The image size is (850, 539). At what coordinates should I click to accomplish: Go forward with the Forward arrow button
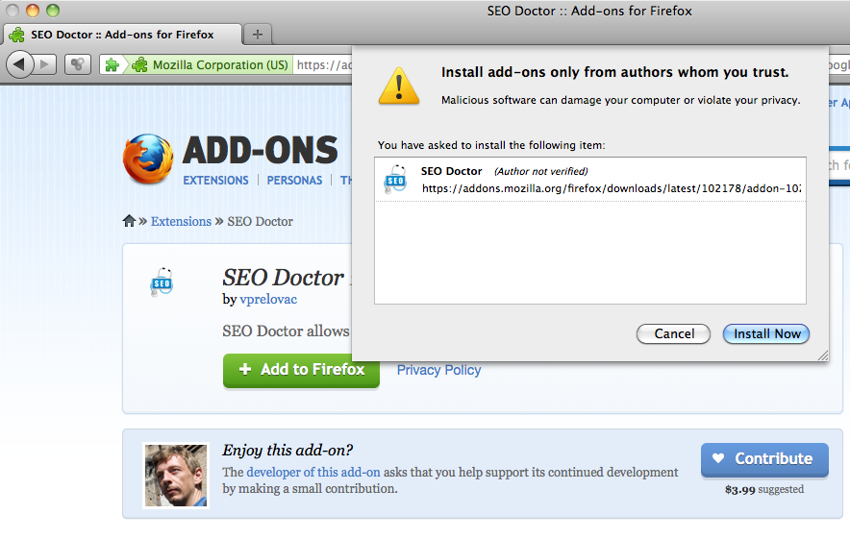(45, 65)
